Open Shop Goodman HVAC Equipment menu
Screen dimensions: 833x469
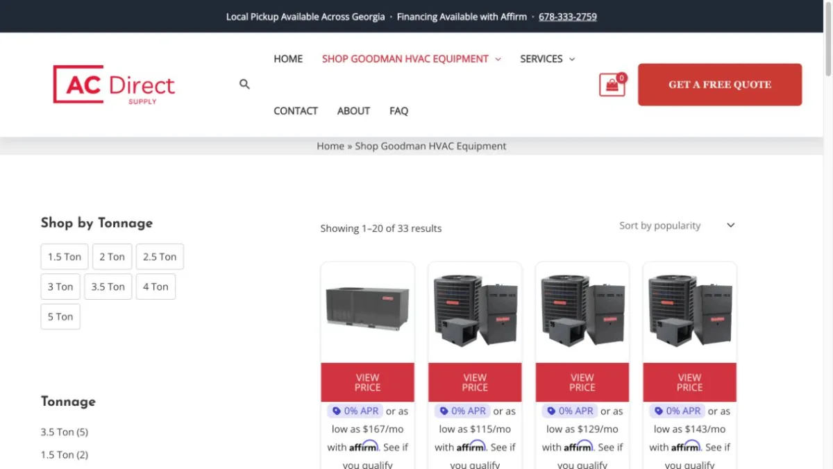click(405, 59)
